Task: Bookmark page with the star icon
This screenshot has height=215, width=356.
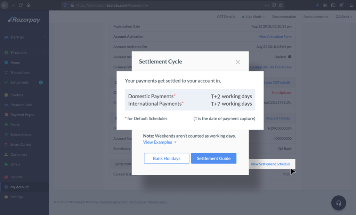Action: (281, 5)
